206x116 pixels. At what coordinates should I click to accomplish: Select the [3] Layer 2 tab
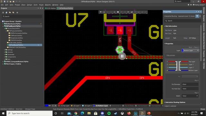87,106
